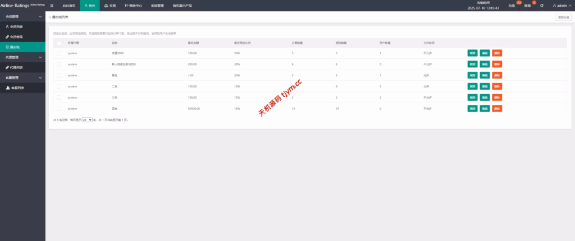The image size is (575, 241).
Task: Open 充值 notifications with orange badge
Action: point(512,6)
